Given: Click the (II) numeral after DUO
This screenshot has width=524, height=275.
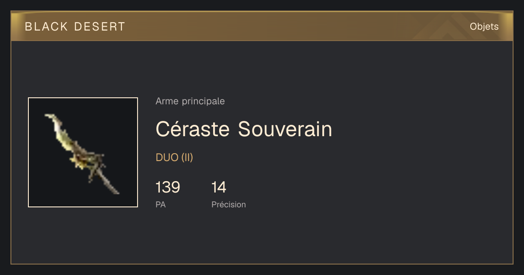Looking at the screenshot, I should 187,158.
